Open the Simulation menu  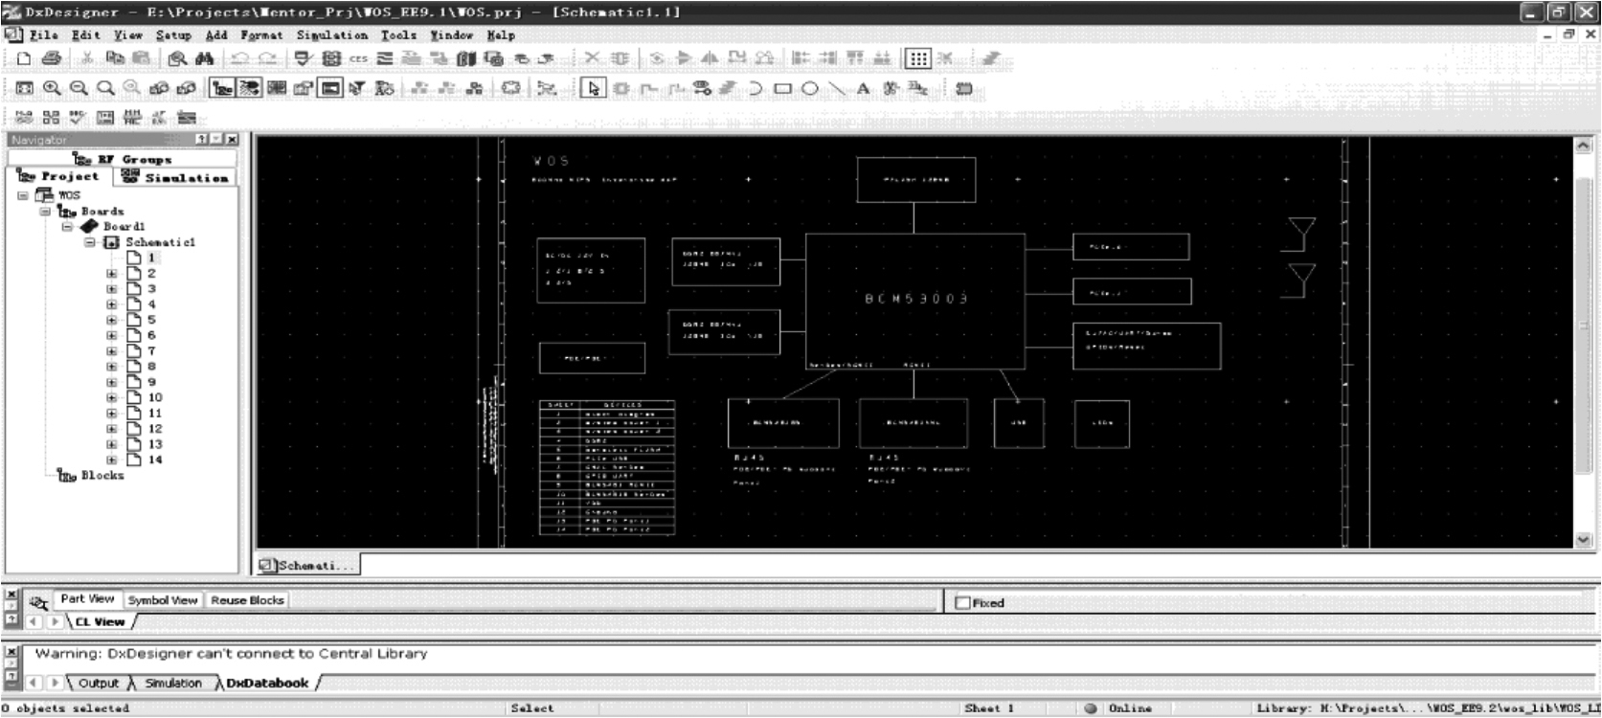(331, 35)
